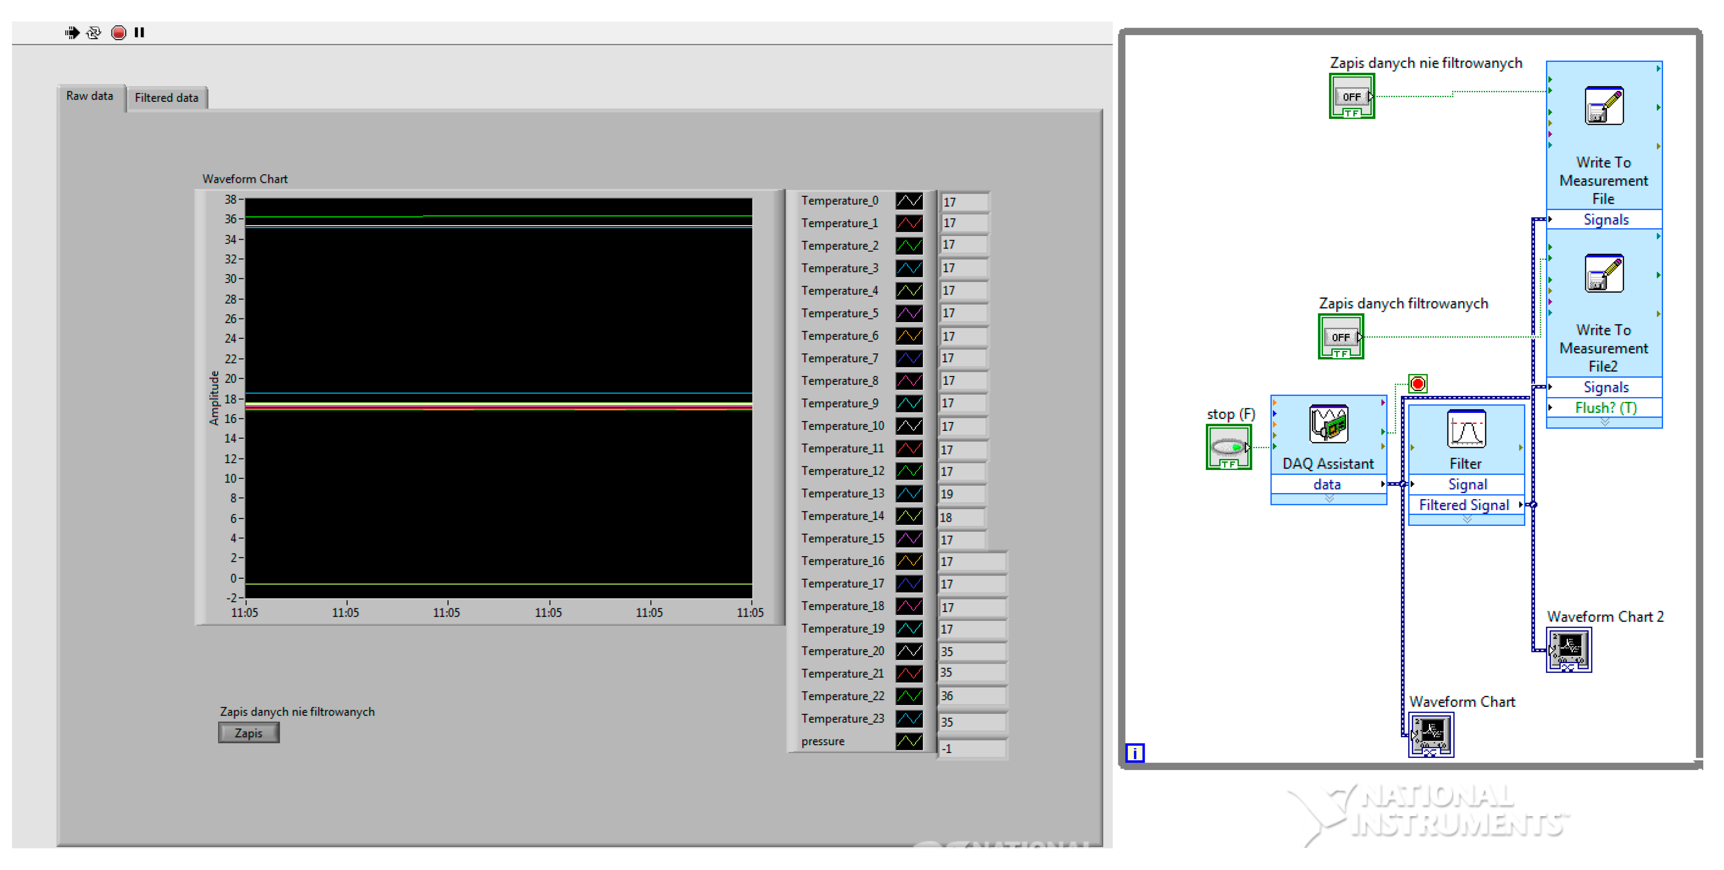
Task: Toggle the stop (F) boolean terminal
Action: [x=1228, y=447]
